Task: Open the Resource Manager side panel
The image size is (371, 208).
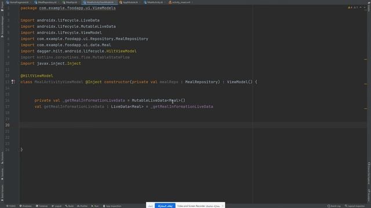Action: pyautogui.click(x=2, y=27)
